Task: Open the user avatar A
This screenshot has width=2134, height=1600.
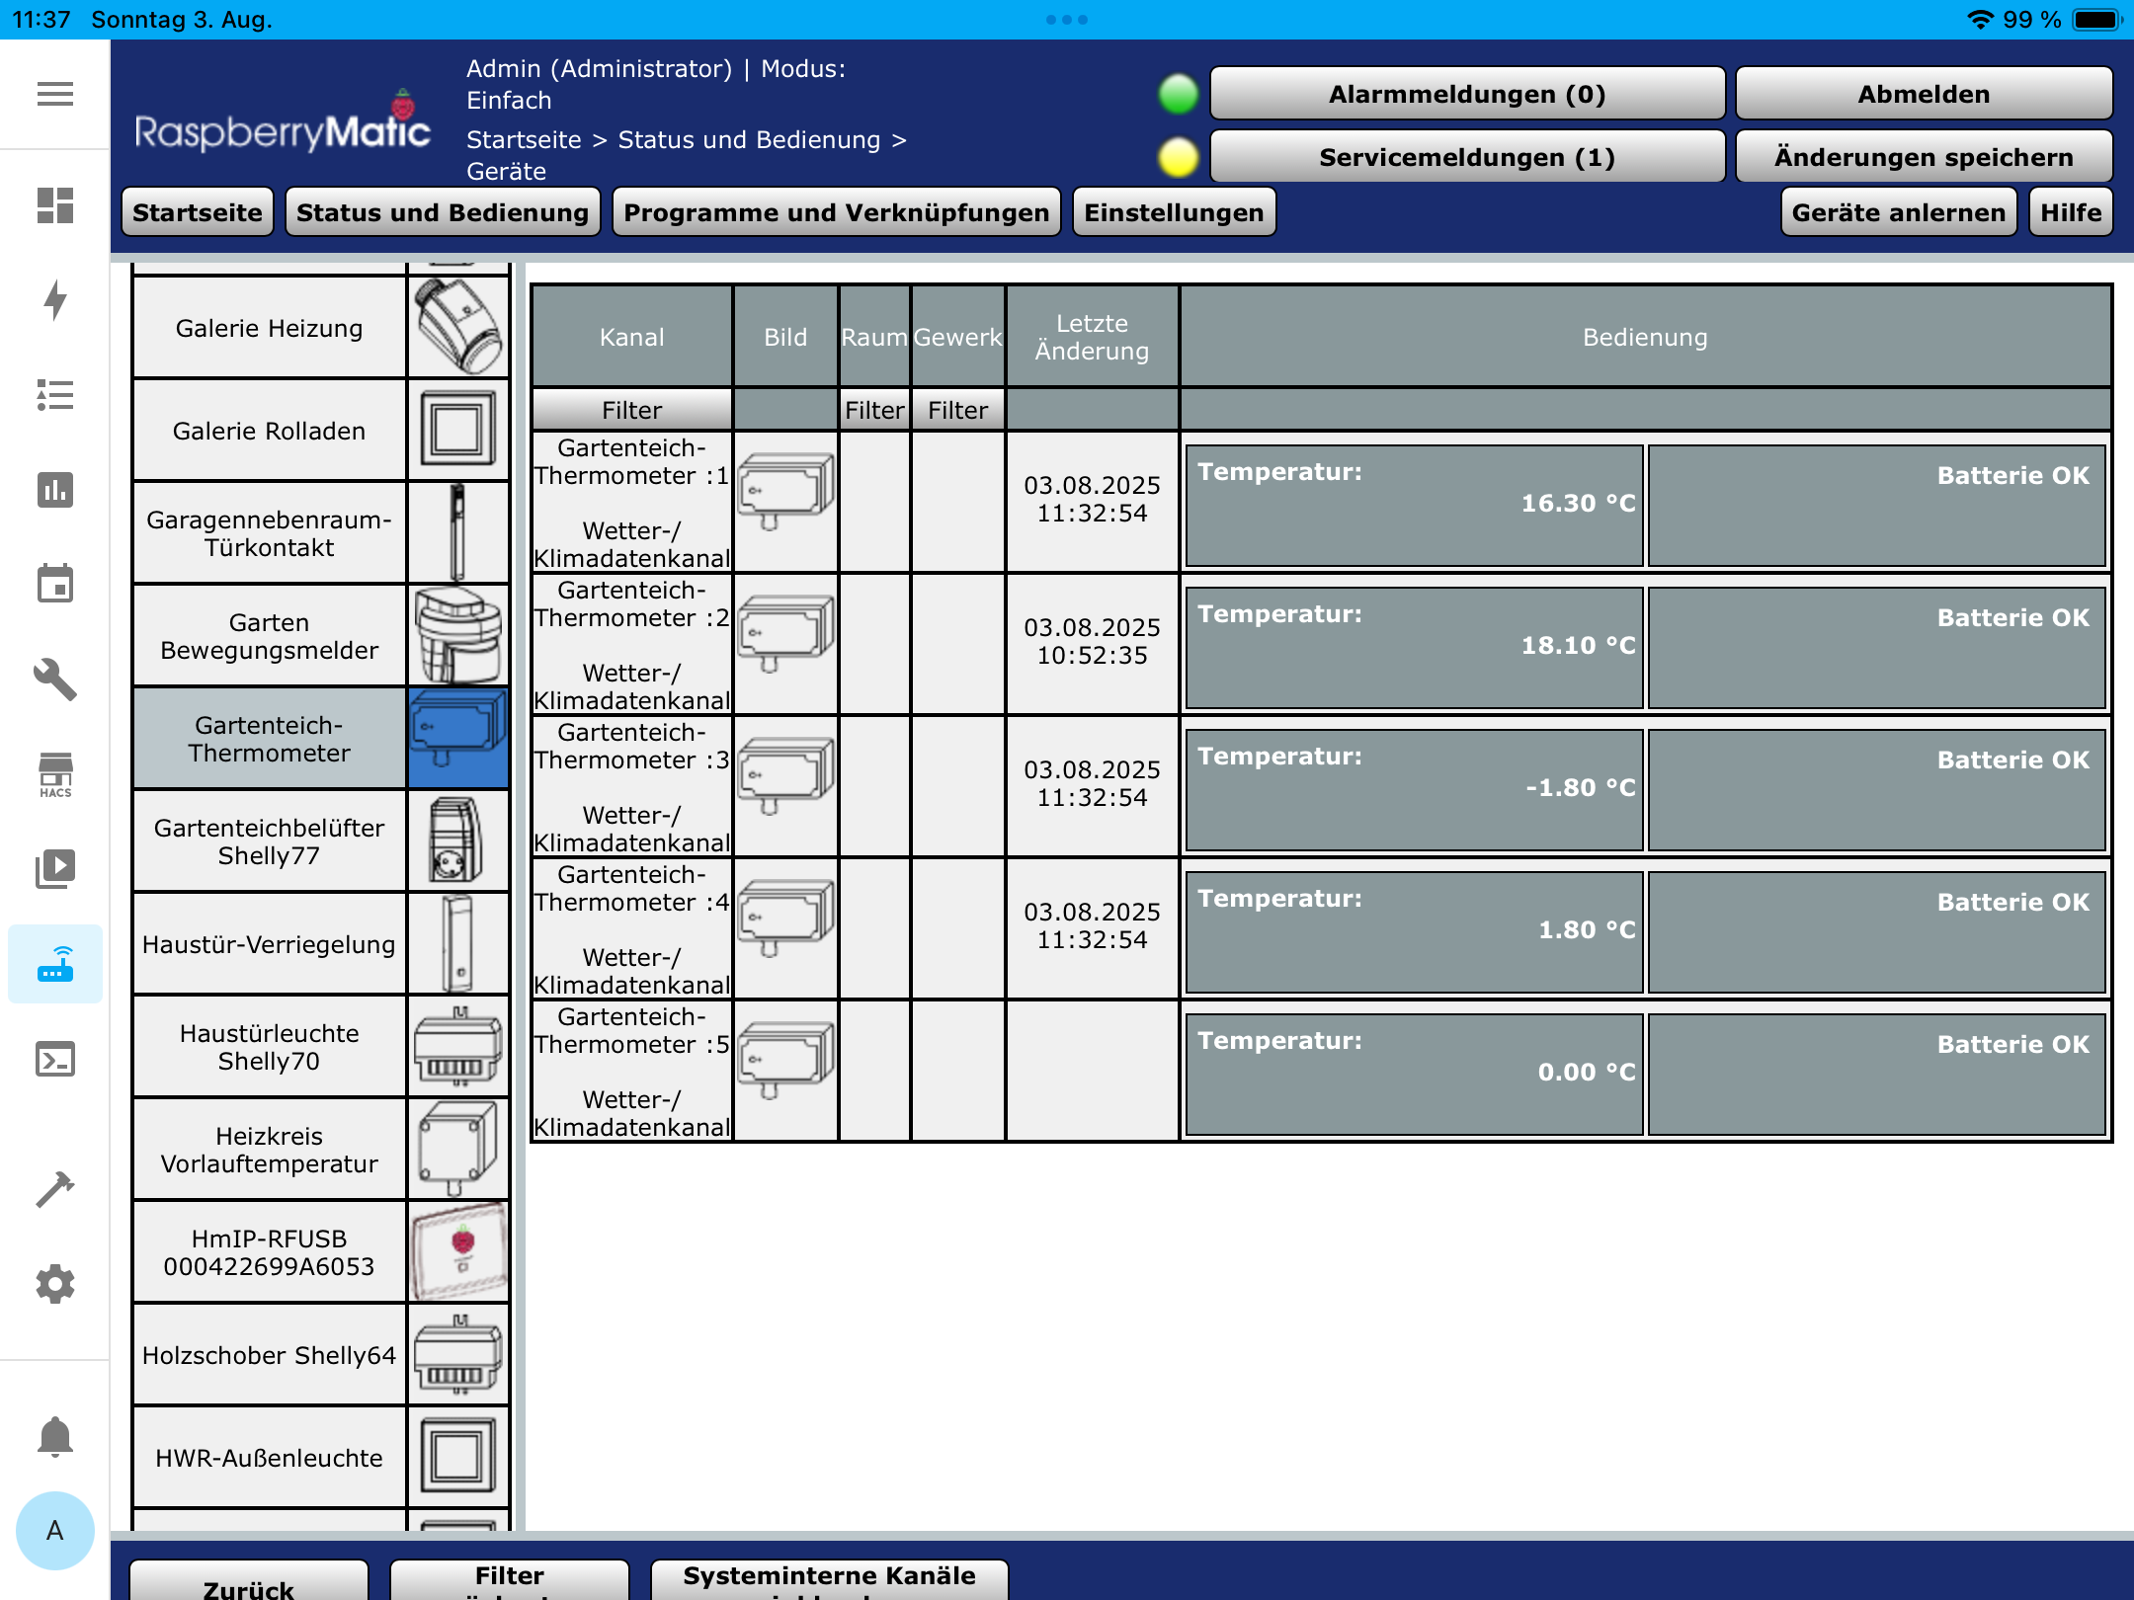Action: [x=54, y=1530]
